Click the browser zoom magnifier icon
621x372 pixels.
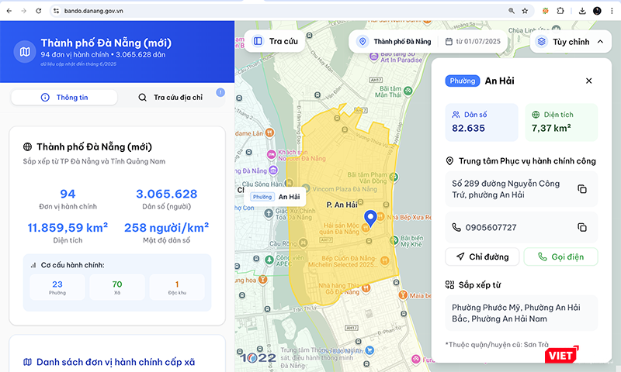(511, 11)
